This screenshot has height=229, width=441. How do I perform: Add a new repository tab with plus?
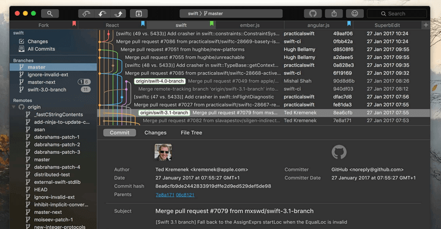[426, 25]
